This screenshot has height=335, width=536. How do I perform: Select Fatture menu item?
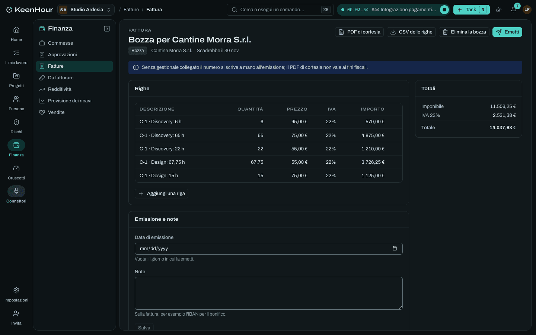pyautogui.click(x=74, y=66)
